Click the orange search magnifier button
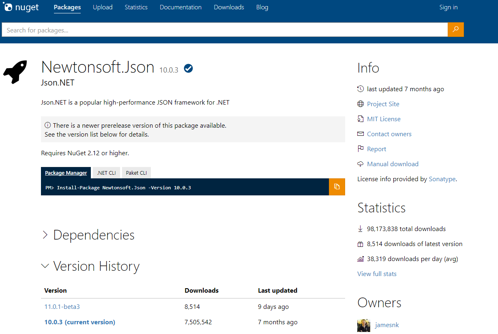Image resolution: width=498 pixels, height=334 pixels. click(x=456, y=30)
